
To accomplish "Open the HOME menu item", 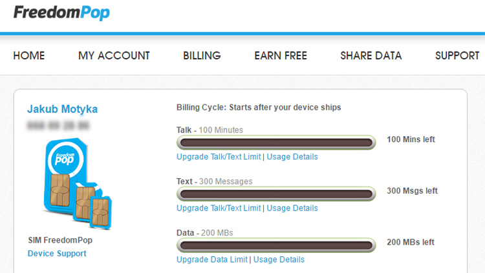I will pos(29,56).
